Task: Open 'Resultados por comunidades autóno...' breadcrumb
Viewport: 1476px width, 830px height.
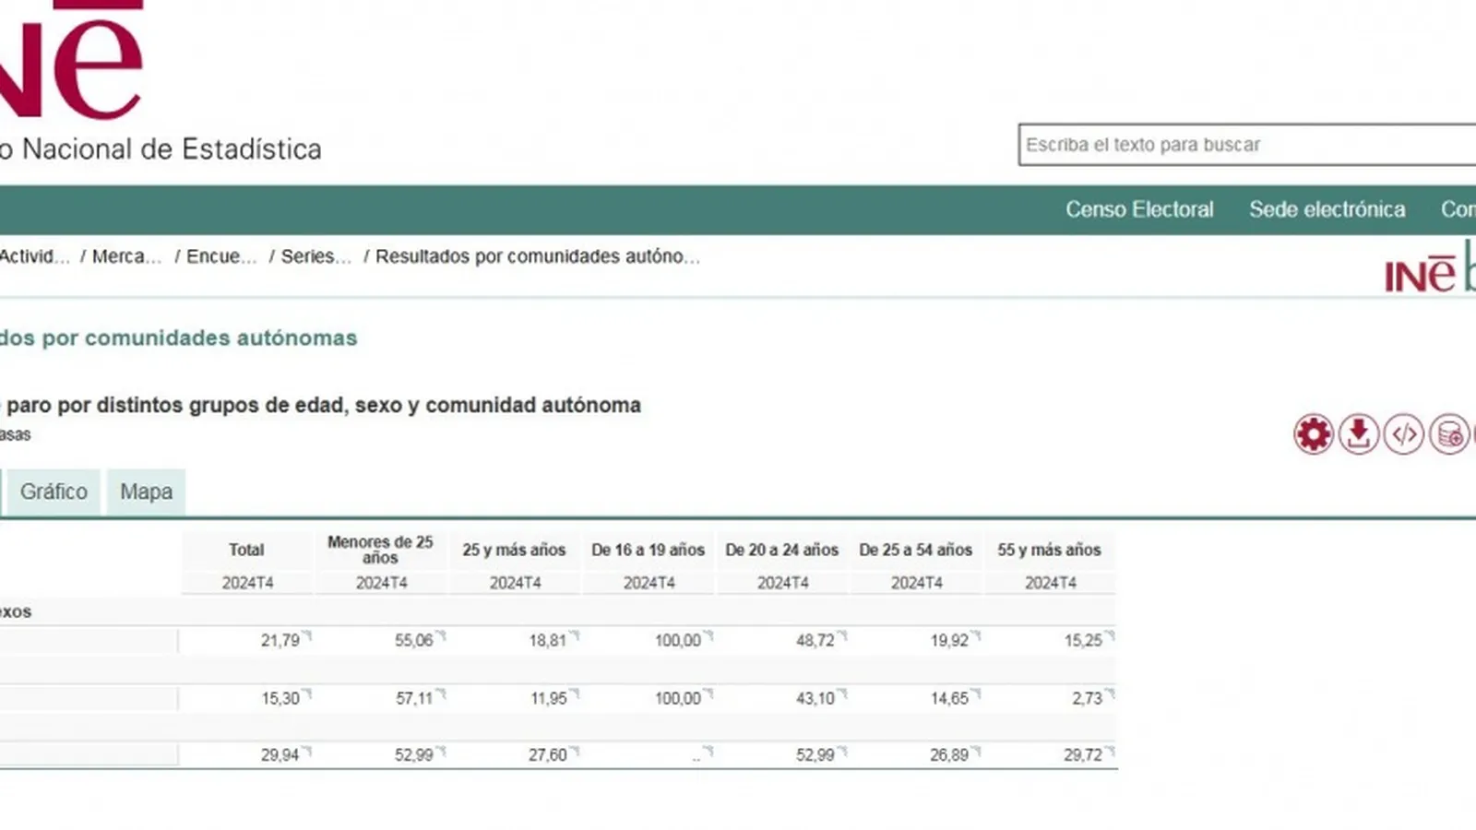Action: [x=537, y=256]
